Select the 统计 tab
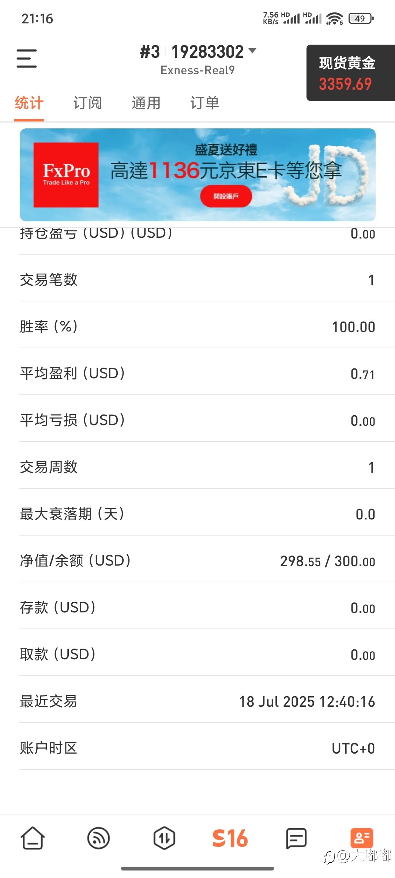This screenshot has width=395, height=878. coord(29,103)
